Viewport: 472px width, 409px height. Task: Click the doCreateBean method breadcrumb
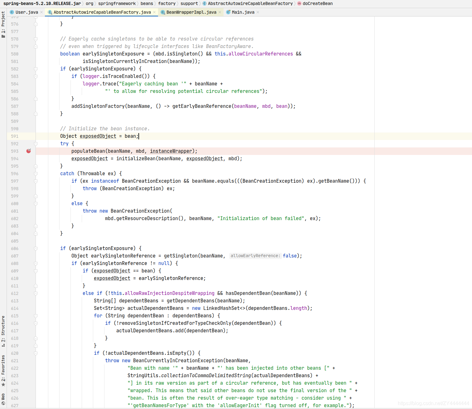click(x=315, y=3)
